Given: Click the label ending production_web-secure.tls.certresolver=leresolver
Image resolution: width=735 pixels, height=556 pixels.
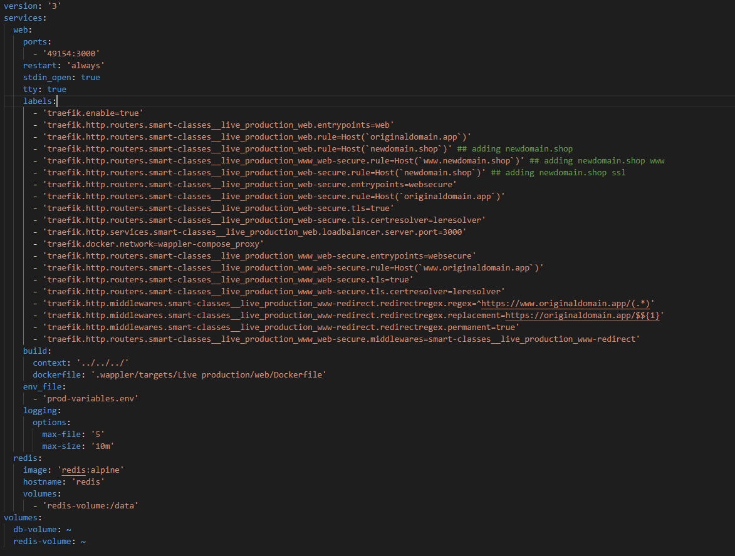Looking at the screenshot, I should 264,220.
